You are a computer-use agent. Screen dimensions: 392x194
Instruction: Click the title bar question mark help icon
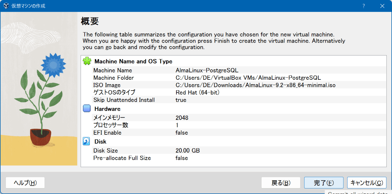364,6
